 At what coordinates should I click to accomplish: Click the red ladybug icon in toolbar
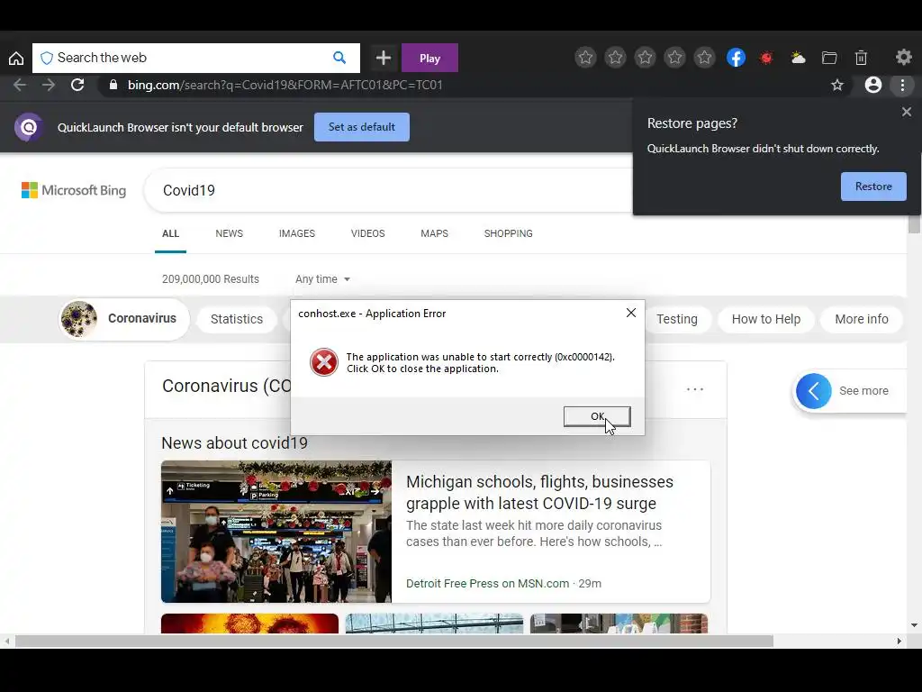coord(766,58)
